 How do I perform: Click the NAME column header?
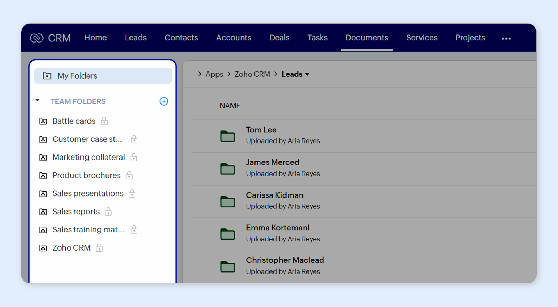click(230, 106)
